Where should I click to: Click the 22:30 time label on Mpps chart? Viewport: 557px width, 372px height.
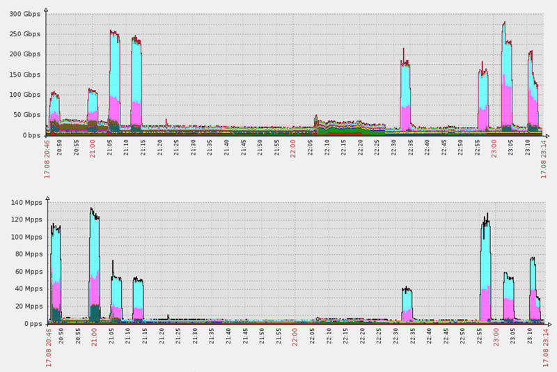pyautogui.click(x=395, y=336)
